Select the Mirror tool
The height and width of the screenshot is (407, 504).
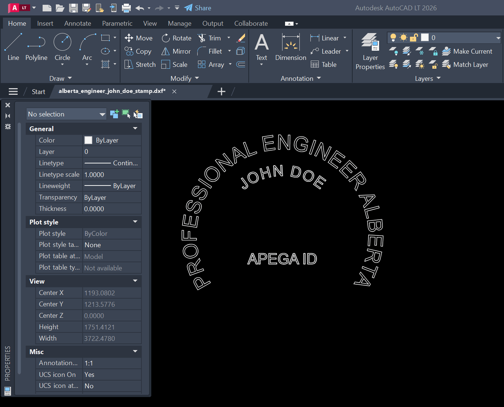coord(176,51)
